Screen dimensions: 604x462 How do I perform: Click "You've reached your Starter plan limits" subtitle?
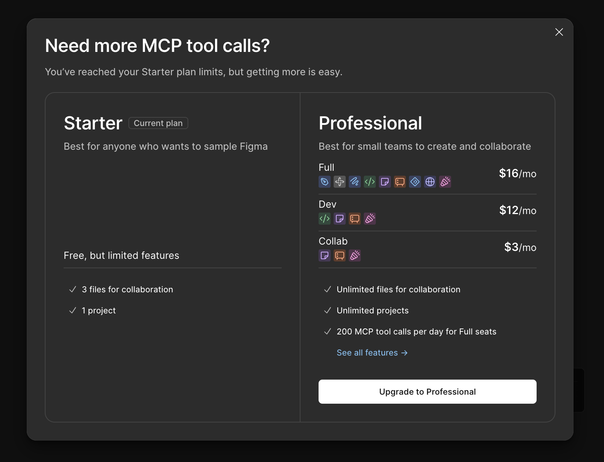[x=194, y=72]
